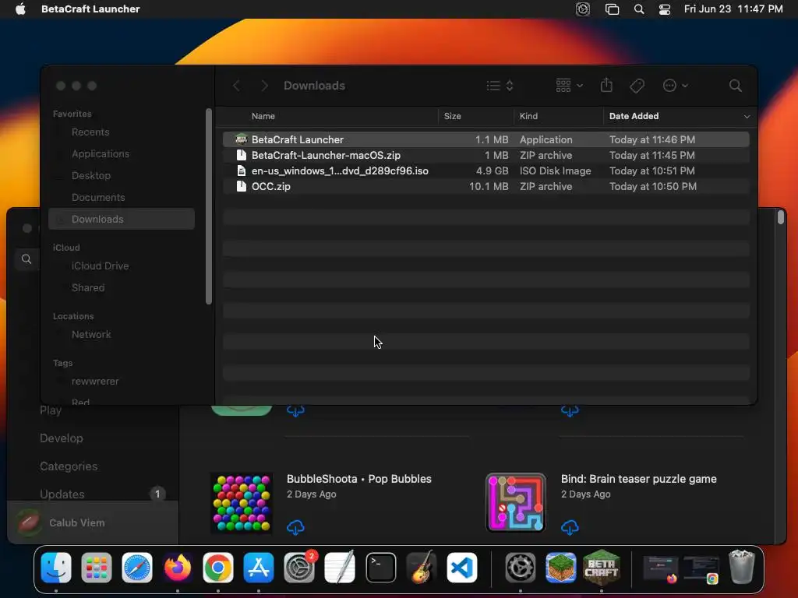Sort files by Kind column
Screen dimensions: 798x598
(528, 117)
